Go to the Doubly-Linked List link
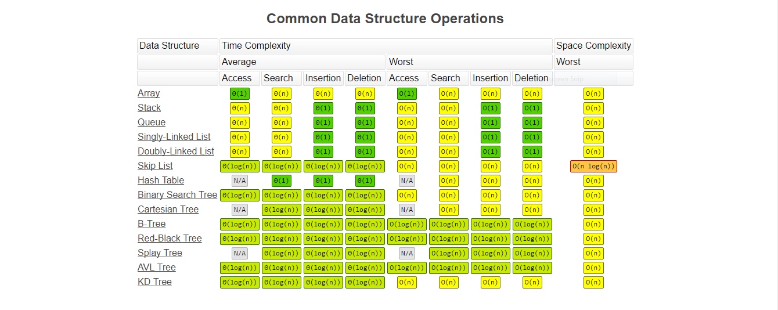This screenshot has height=310, width=778. pyautogui.click(x=176, y=152)
